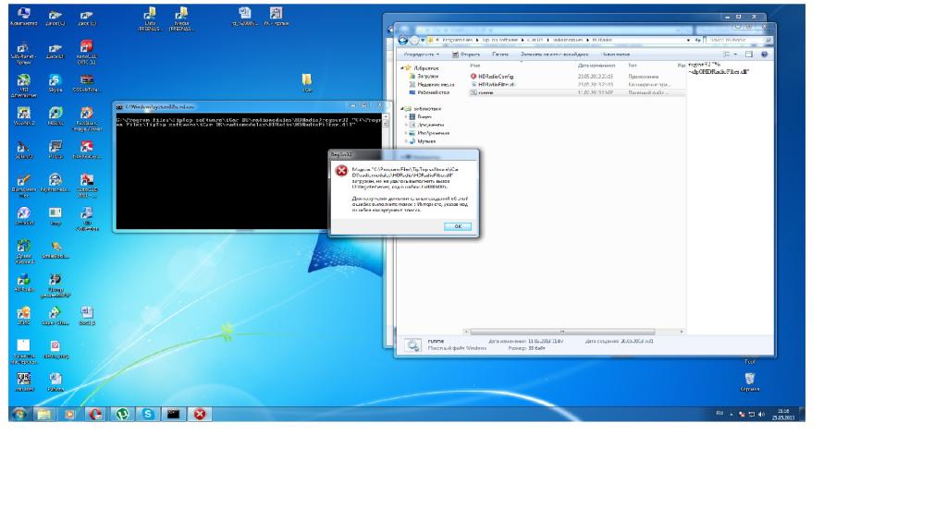Open the Recycle Bin on the desktop
Screen dimensions: 947x532
tap(749, 378)
